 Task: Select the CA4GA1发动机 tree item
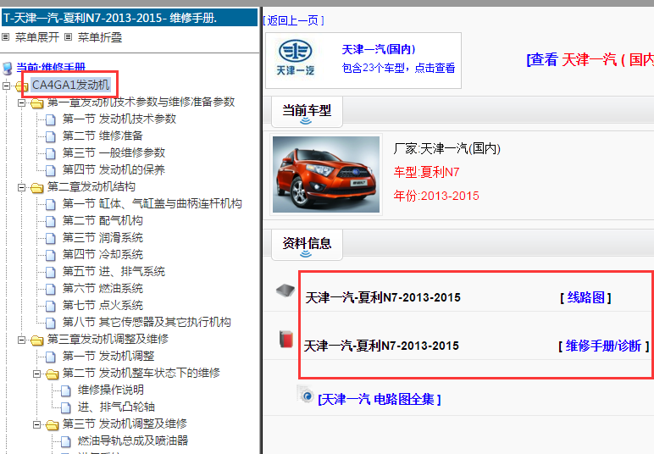[x=71, y=85]
